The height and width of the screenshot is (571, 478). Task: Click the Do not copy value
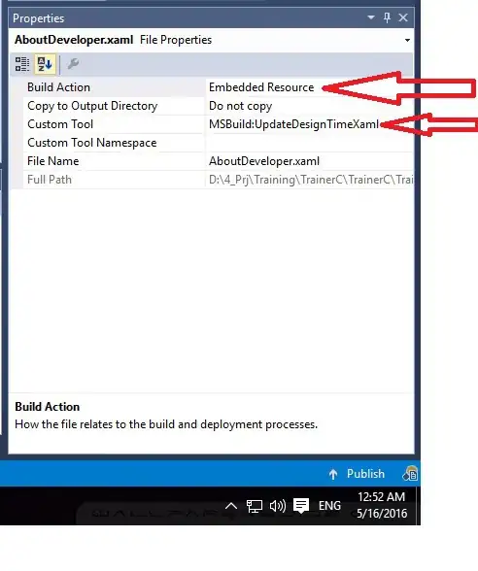241,106
